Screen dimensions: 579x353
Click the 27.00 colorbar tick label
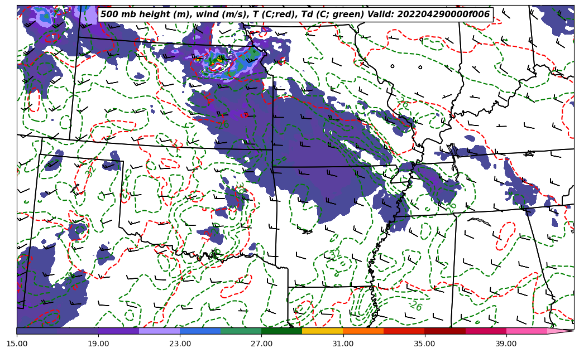(x=261, y=344)
